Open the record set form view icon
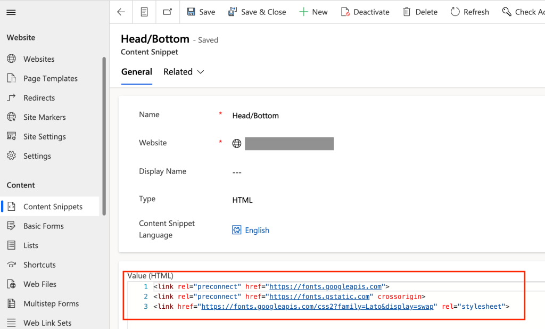545x329 pixels. pyautogui.click(x=144, y=12)
